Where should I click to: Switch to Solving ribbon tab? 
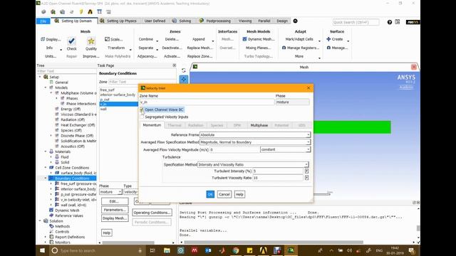(x=182, y=21)
